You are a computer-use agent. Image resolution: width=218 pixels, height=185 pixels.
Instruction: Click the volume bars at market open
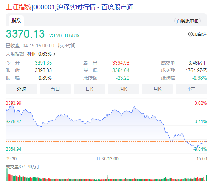pos(7,175)
